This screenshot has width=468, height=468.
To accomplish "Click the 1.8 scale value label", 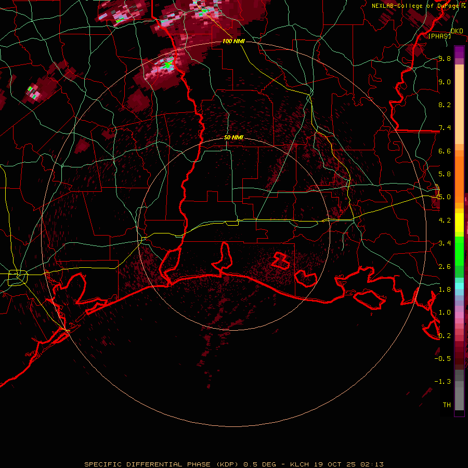I will [445, 290].
